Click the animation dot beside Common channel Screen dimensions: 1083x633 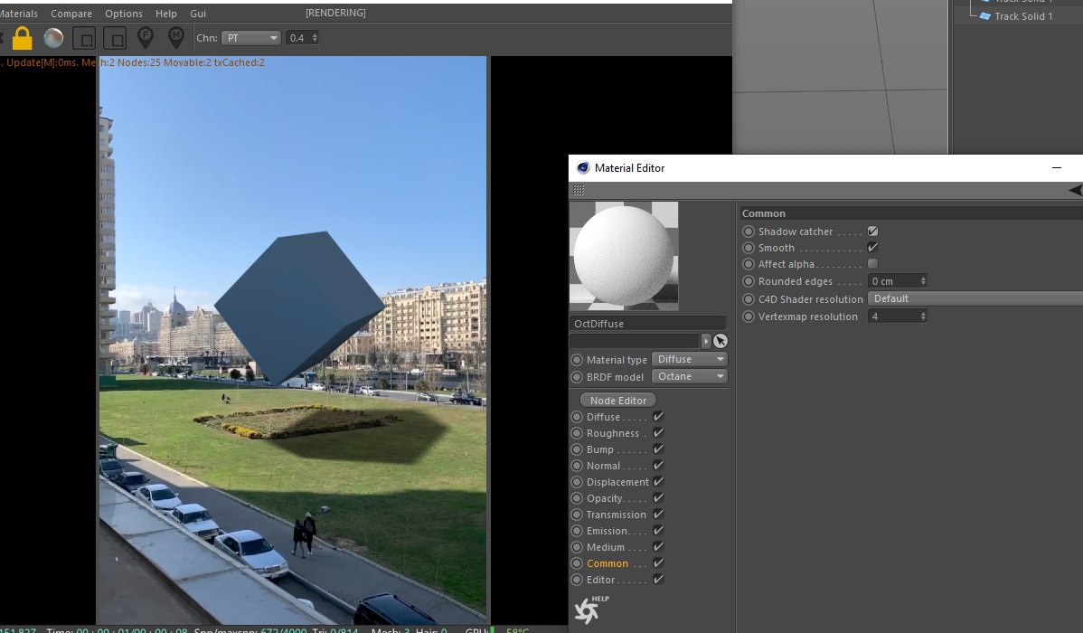pos(577,563)
